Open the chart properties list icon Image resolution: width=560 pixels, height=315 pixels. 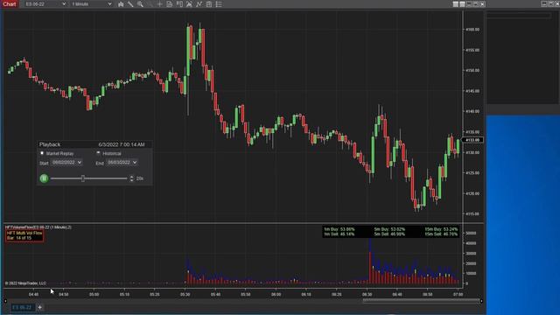tap(219, 4)
